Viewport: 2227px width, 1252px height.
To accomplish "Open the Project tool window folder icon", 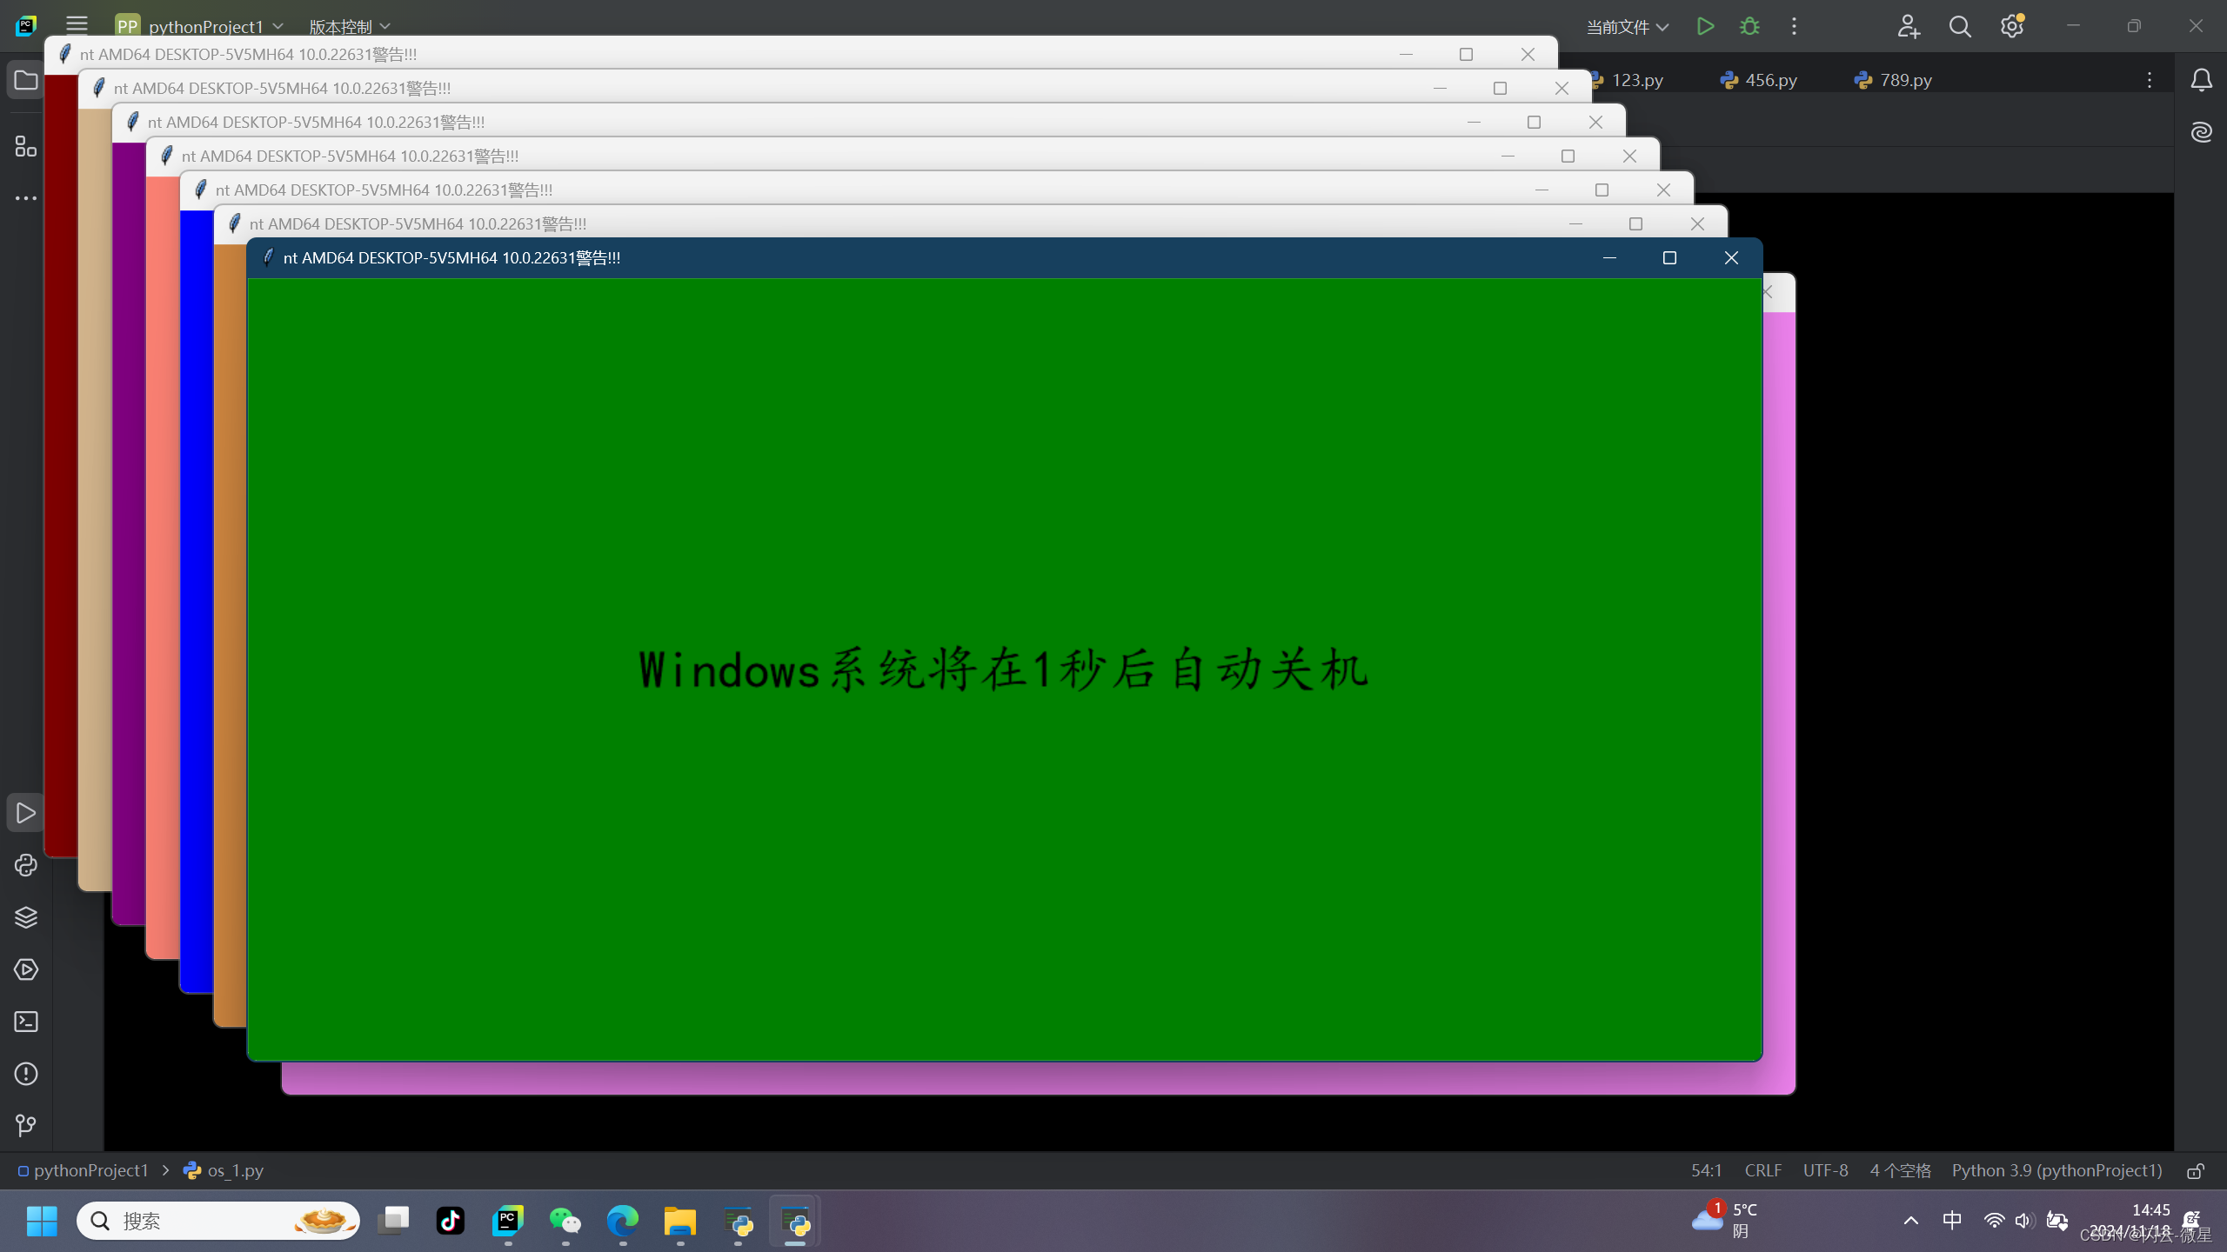I will coord(26,81).
